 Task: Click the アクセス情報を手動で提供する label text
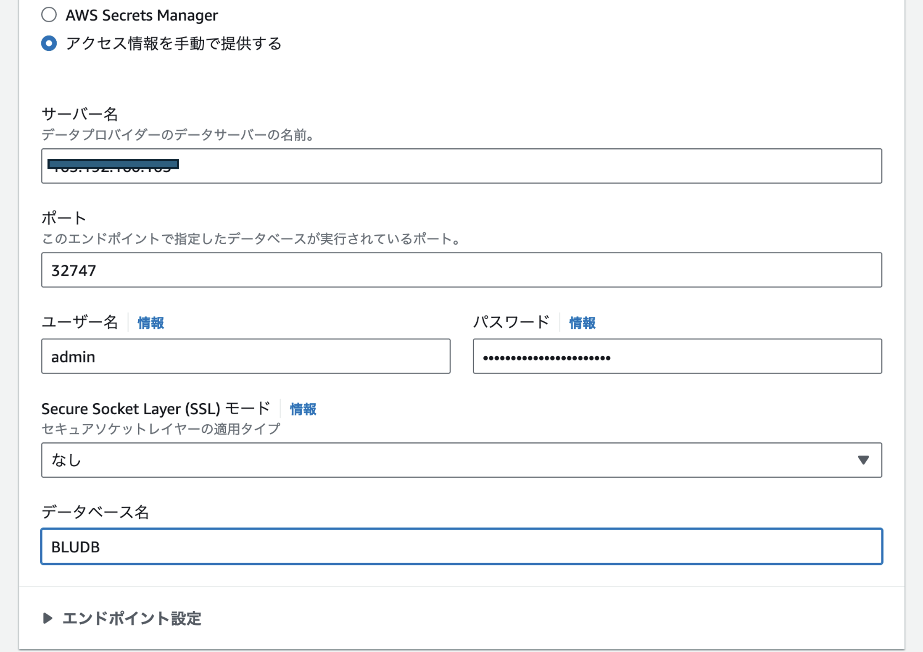coord(173,44)
